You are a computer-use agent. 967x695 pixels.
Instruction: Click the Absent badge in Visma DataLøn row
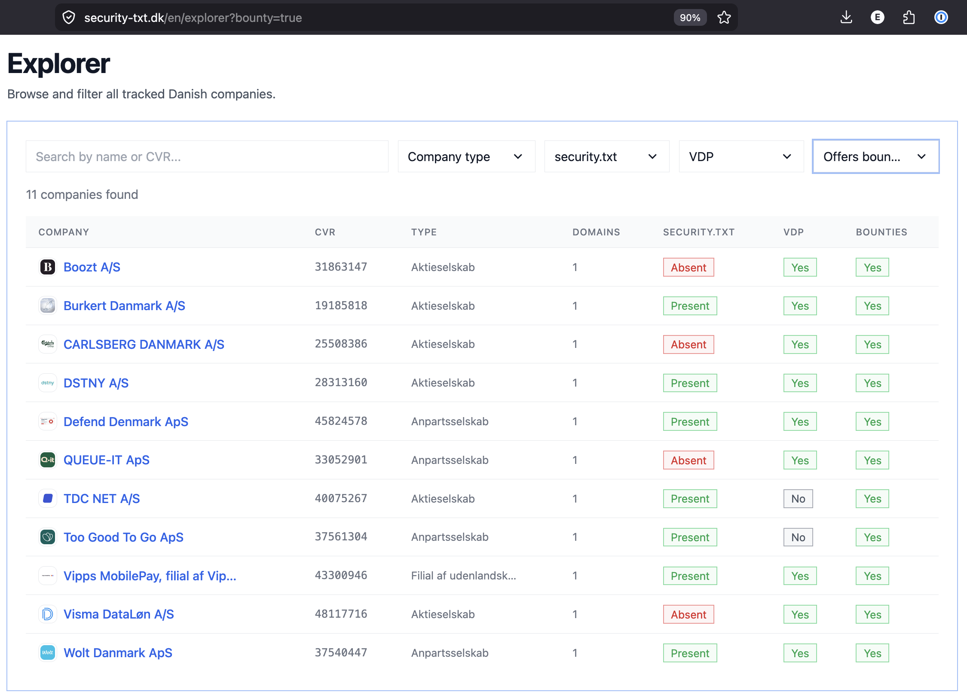[689, 614]
